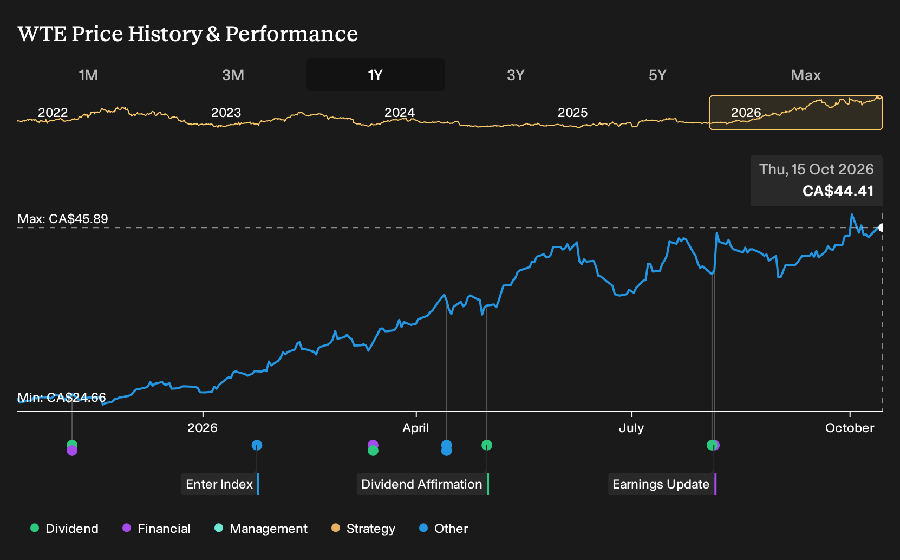Click the white end point of the price line
Screen dimensions: 900x560
pyautogui.click(x=881, y=227)
